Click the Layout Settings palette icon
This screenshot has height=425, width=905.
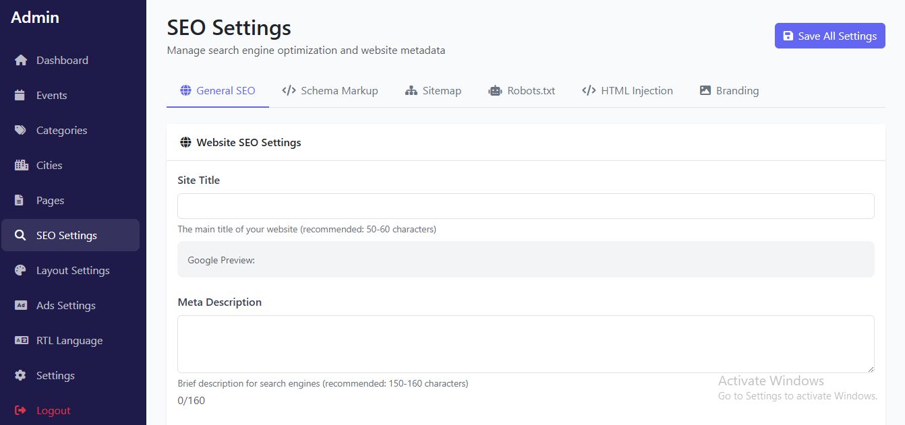coord(21,271)
